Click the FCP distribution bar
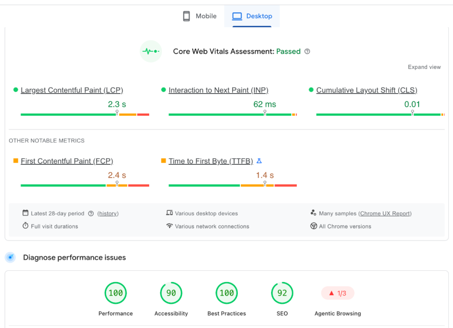Screen dimensions: 453x328 (x=85, y=186)
